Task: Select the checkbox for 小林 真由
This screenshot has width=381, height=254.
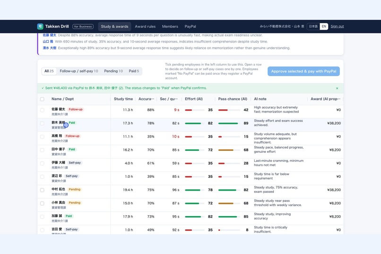Action: coord(42,203)
